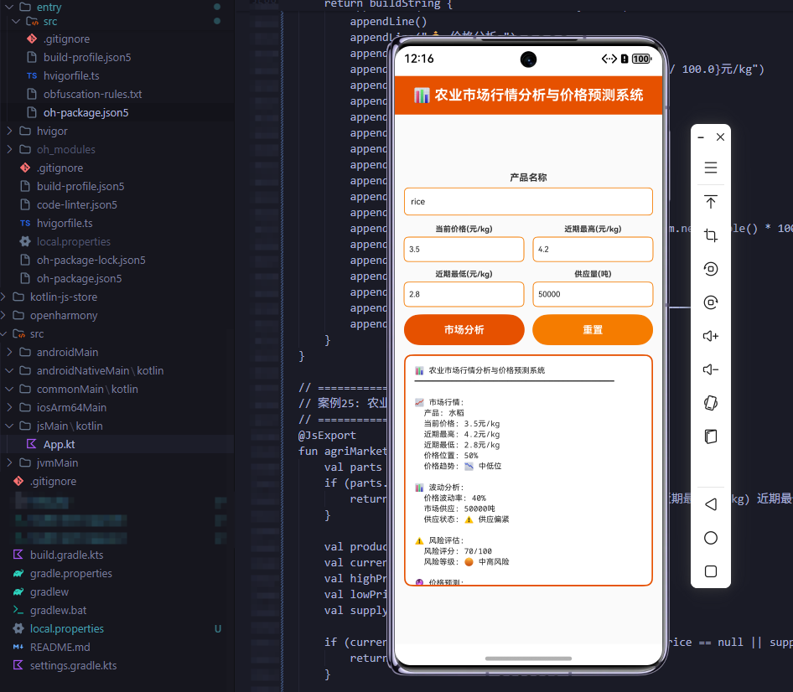Expand the openharmony folder
Image resolution: width=793 pixels, height=692 pixels.
3,315
